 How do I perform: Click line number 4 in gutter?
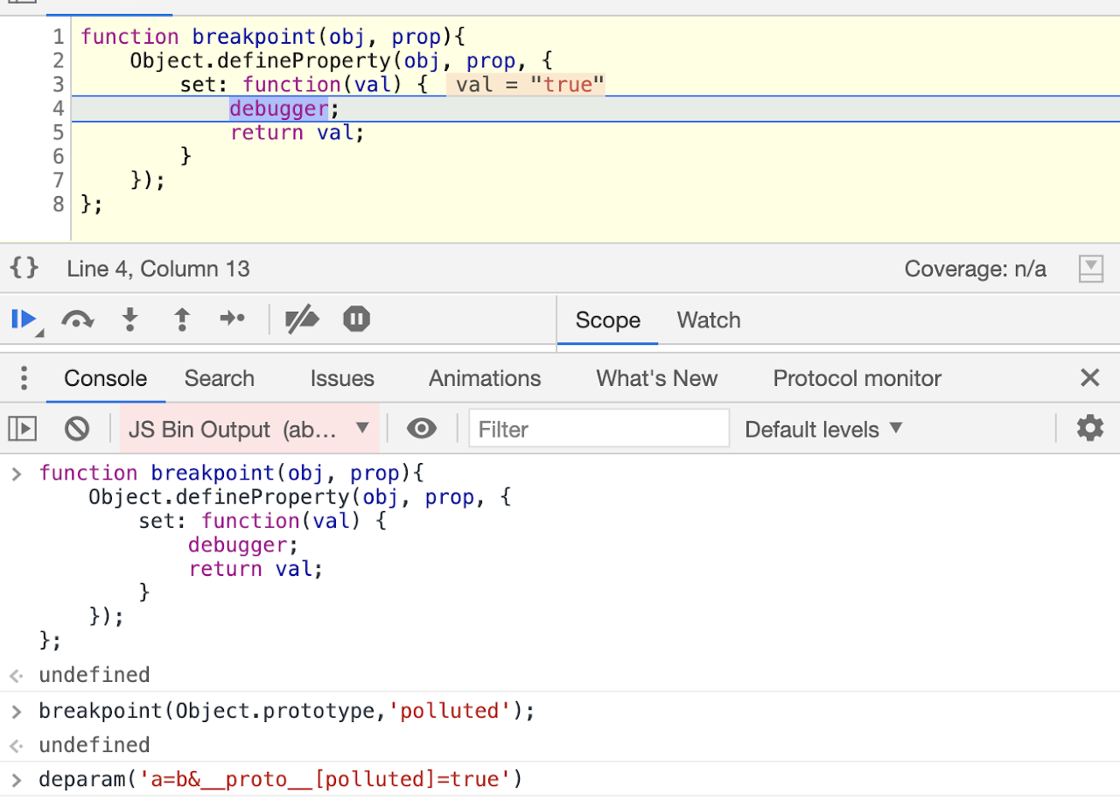[x=58, y=109]
